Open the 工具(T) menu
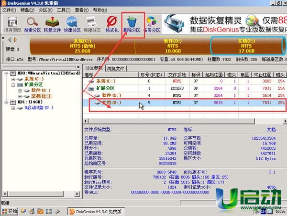 64,10
